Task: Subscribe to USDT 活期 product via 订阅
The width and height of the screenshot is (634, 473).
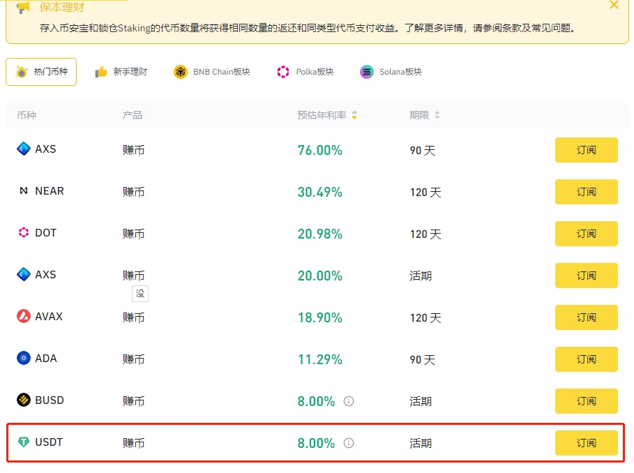Action: (586, 443)
